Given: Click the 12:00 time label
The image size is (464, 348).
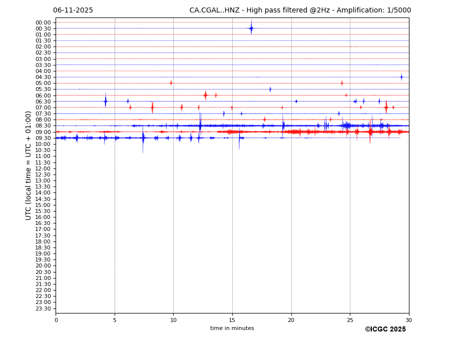Looking at the screenshot, I should pyautogui.click(x=43, y=168).
